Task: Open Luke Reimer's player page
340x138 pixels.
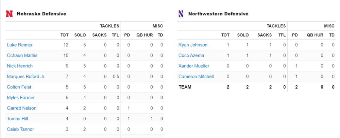Action: 20,45
